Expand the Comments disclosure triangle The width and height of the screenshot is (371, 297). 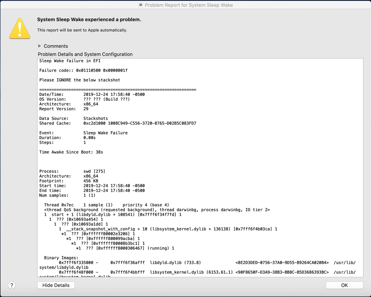click(40, 46)
